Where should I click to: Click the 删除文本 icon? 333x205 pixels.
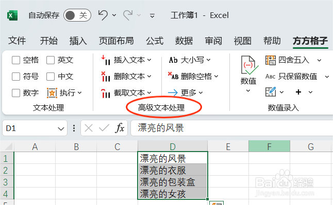coord(106,77)
